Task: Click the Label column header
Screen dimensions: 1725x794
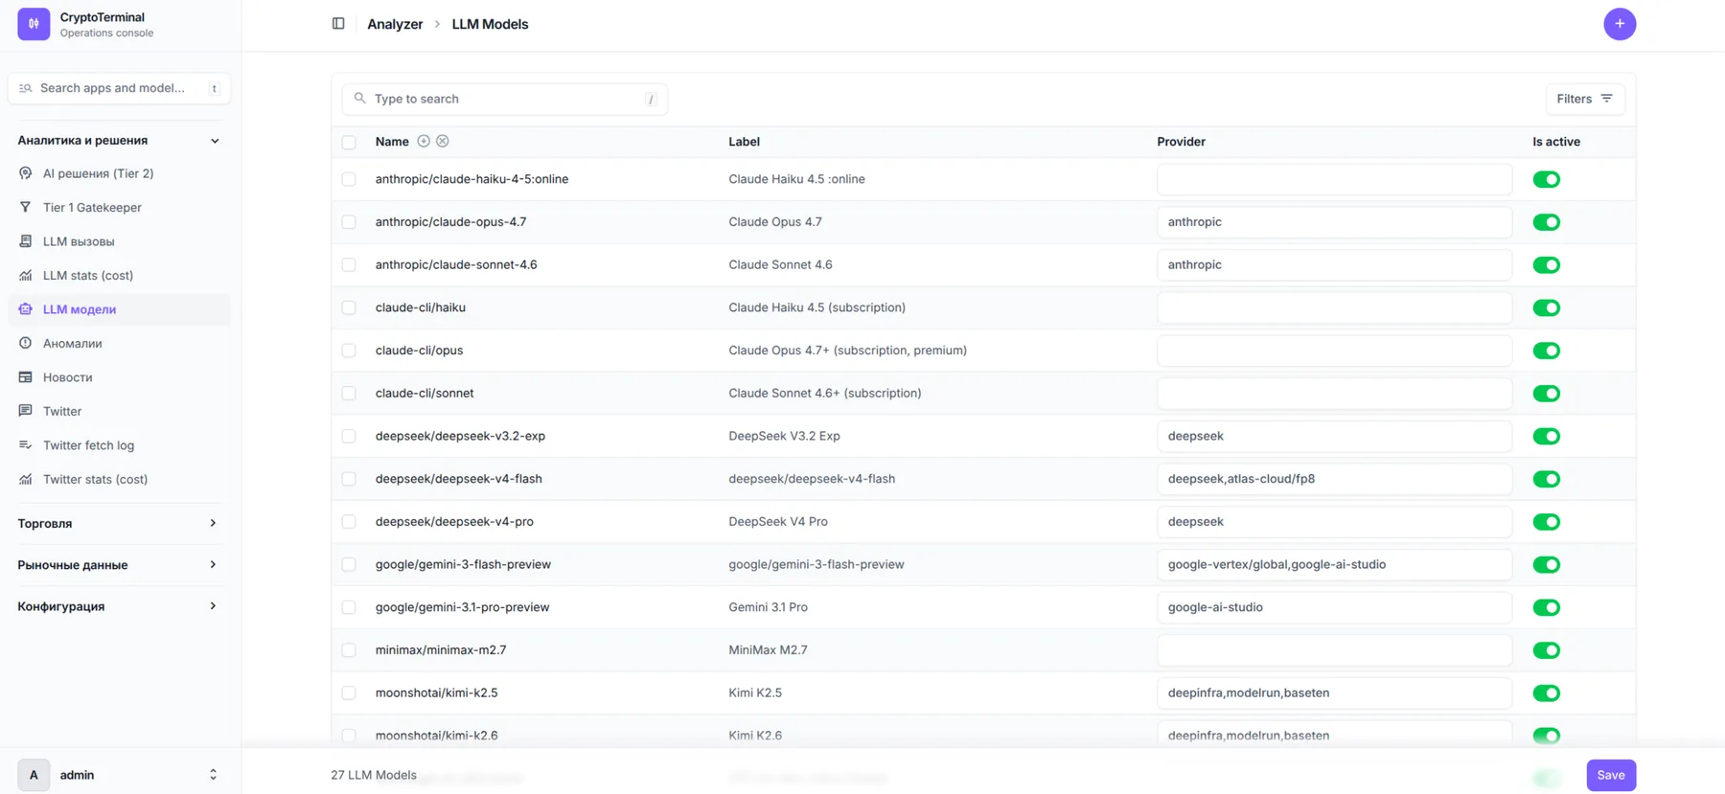Action: tap(744, 142)
